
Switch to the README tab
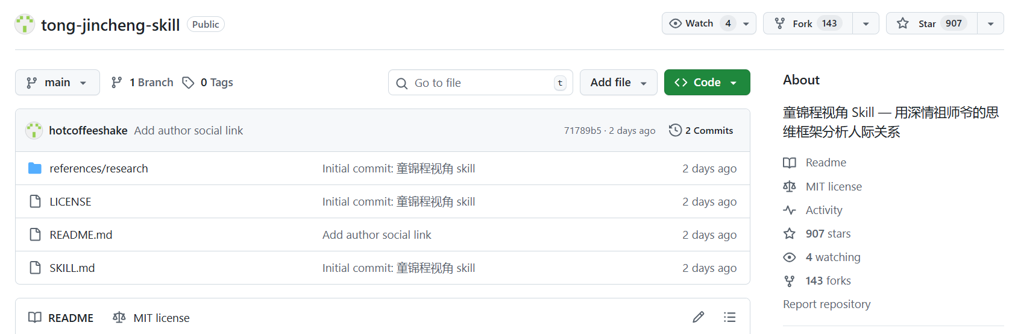(x=61, y=318)
